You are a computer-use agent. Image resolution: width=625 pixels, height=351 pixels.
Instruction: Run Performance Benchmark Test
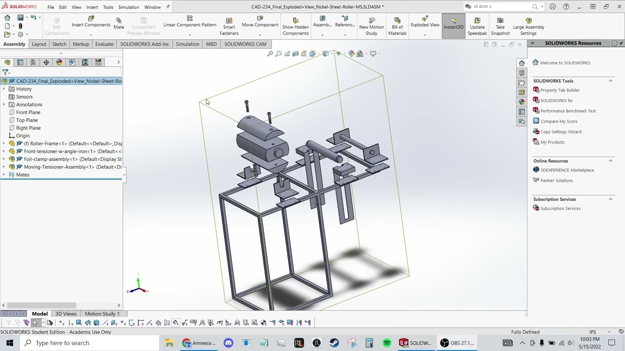pyautogui.click(x=568, y=111)
